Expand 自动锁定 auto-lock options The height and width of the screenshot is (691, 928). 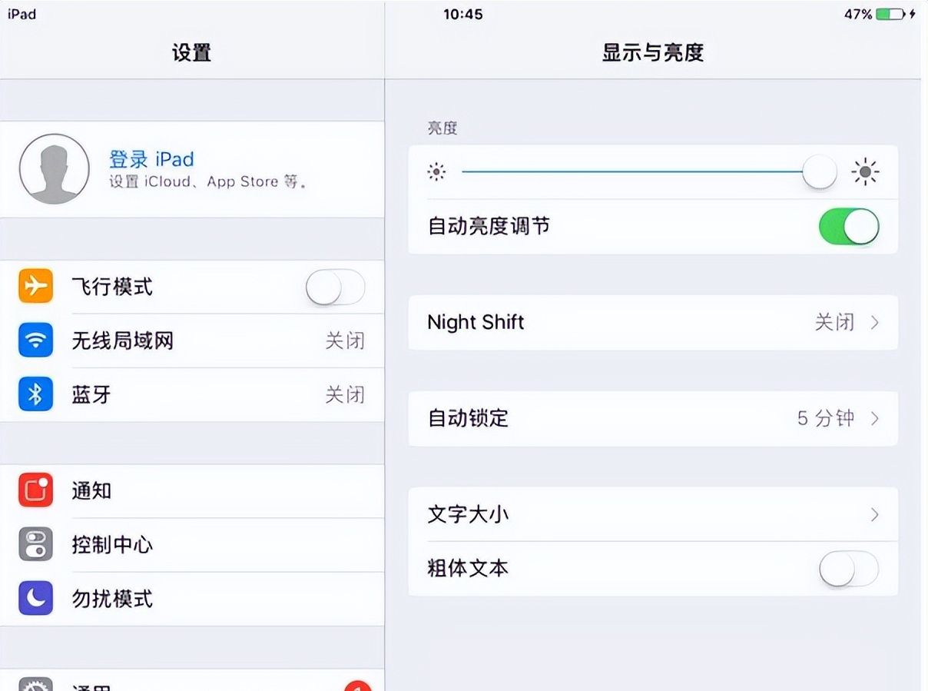coord(653,418)
